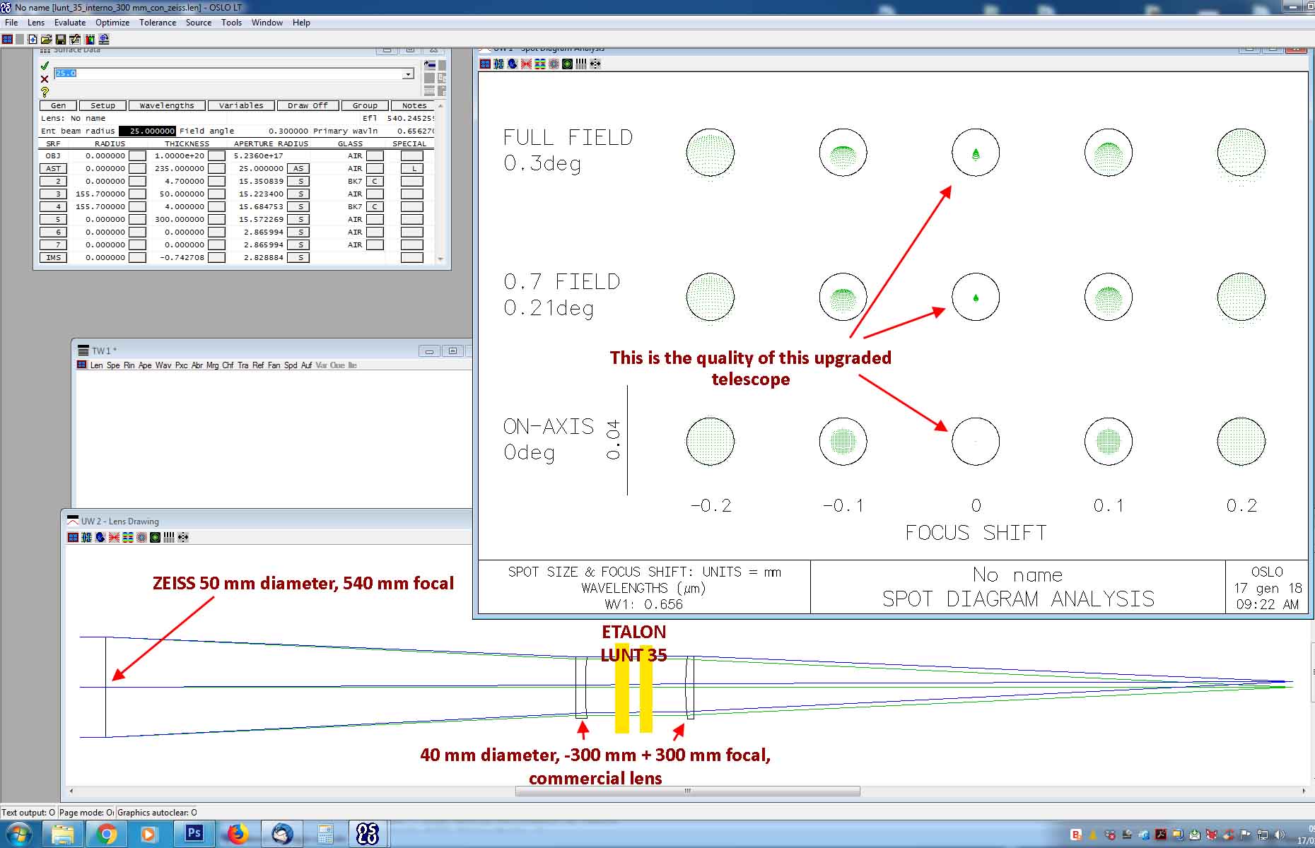Image resolution: width=1315 pixels, height=848 pixels.
Task: Click the lens drawing icon in Lens Drawing window toolbar
Action: coord(86,537)
